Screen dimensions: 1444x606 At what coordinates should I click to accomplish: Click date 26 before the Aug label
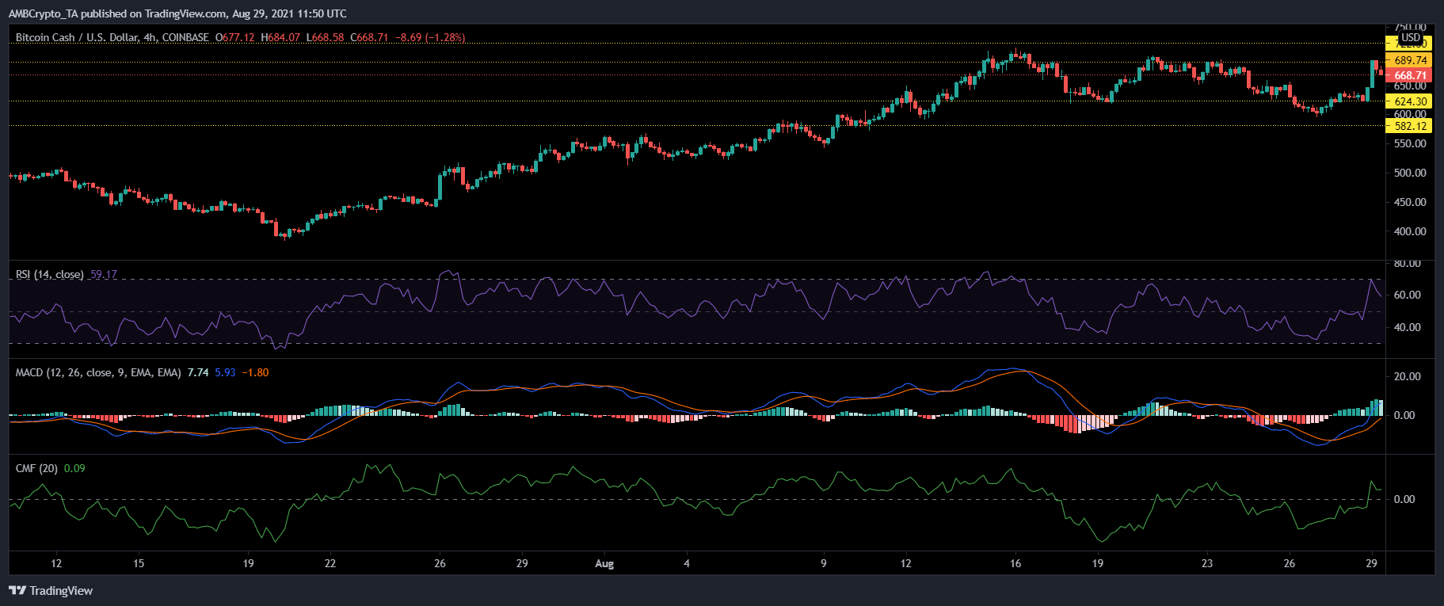440,564
